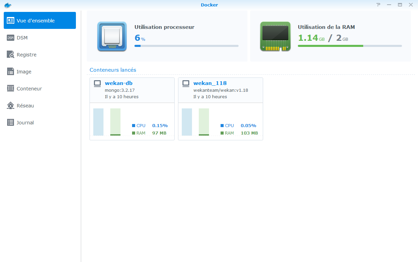Click the 'mongo:3.2.17' image name
Viewport: 418px width, 262px height.
point(120,90)
